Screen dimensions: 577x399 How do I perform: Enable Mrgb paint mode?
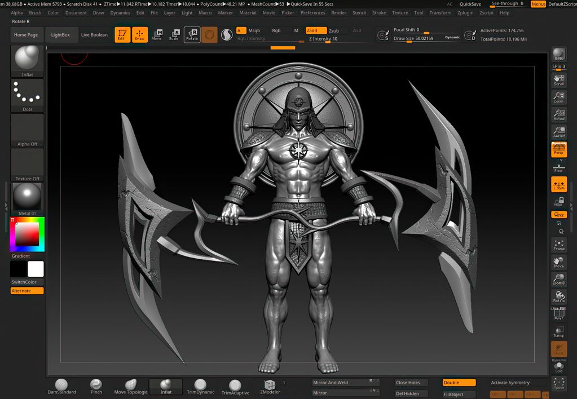[254, 30]
